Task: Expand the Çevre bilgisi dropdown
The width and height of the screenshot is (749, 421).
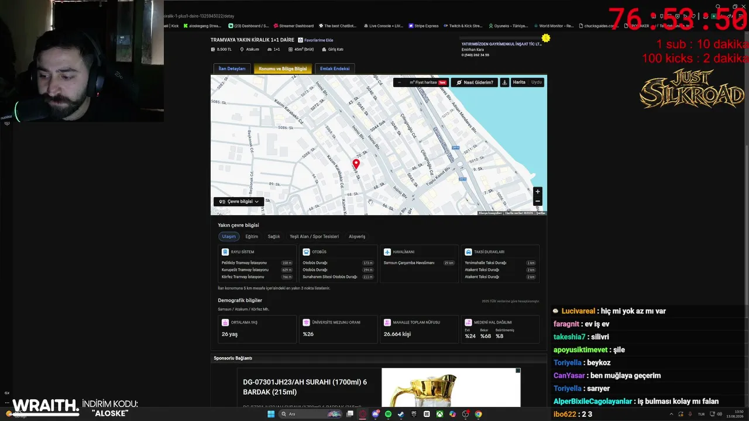Action: (239, 202)
